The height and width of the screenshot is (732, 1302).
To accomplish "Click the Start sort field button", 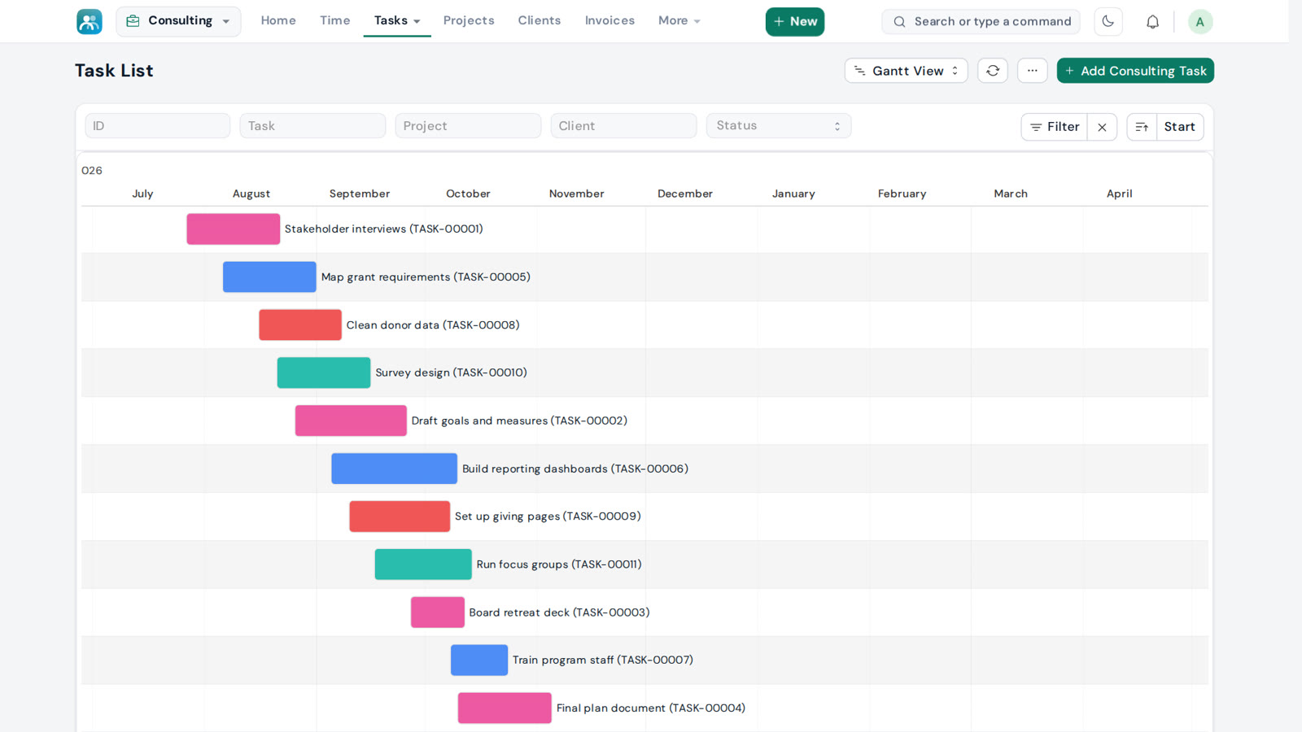I will pyautogui.click(x=1180, y=127).
